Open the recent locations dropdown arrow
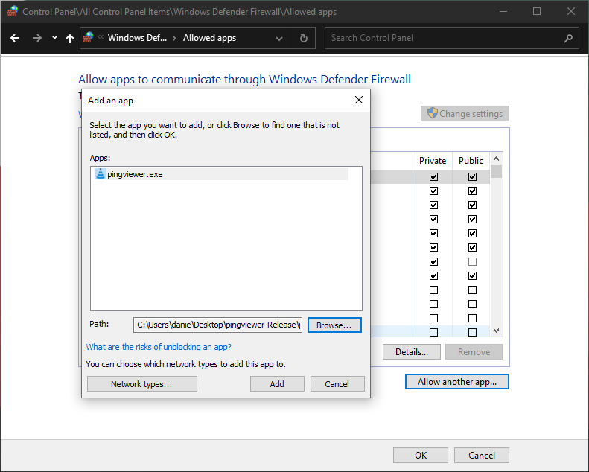Viewport: 589px width, 472px height. click(54, 38)
